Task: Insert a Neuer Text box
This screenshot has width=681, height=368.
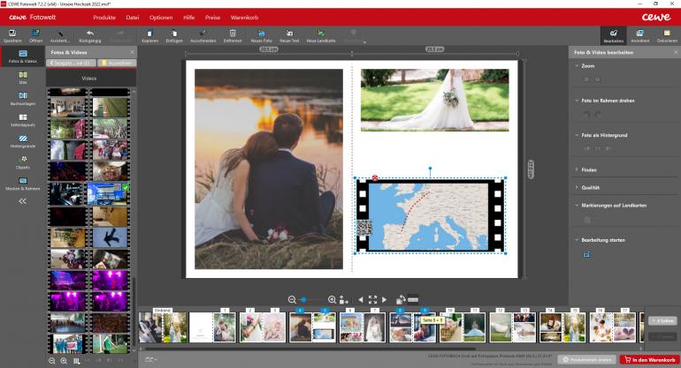Action: [x=289, y=35]
